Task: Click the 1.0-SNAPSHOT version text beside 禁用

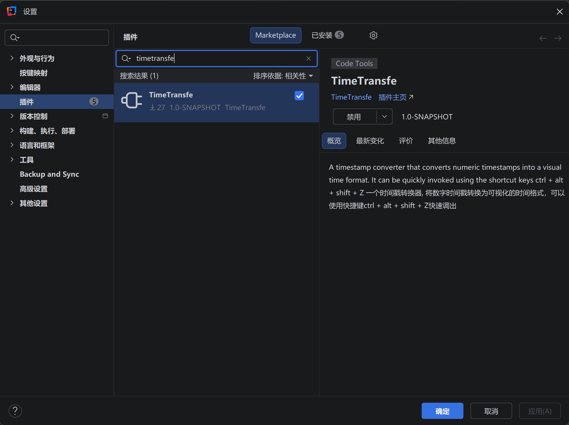Action: tap(427, 117)
